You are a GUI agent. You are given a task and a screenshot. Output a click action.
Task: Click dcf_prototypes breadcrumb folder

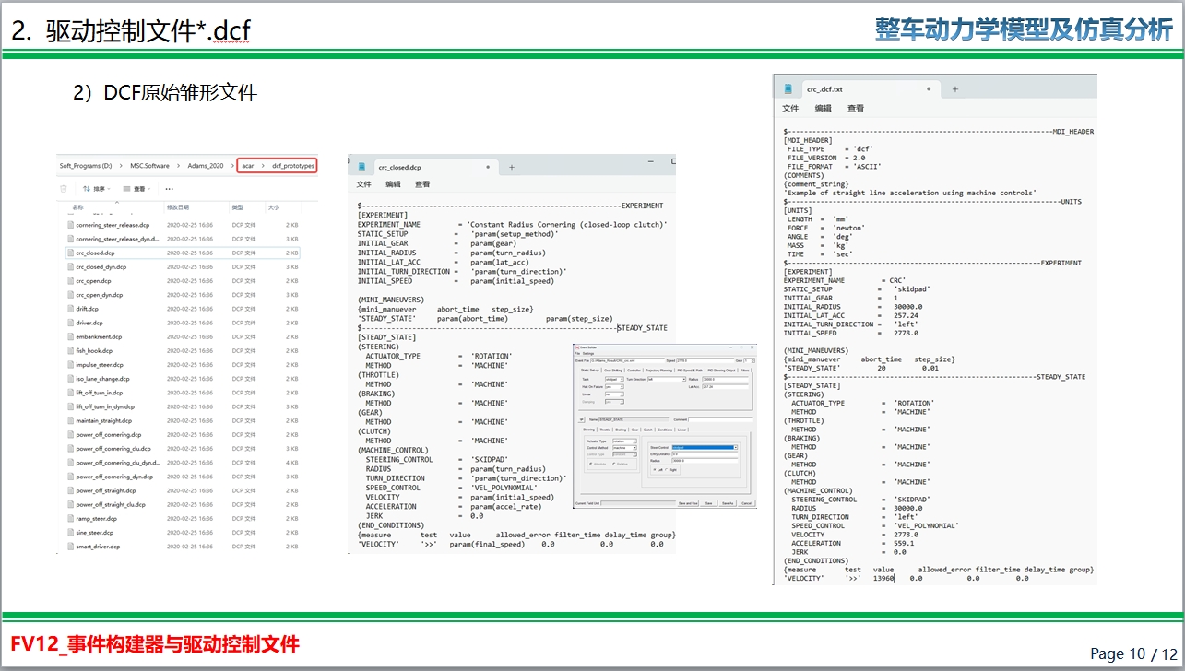(x=293, y=166)
